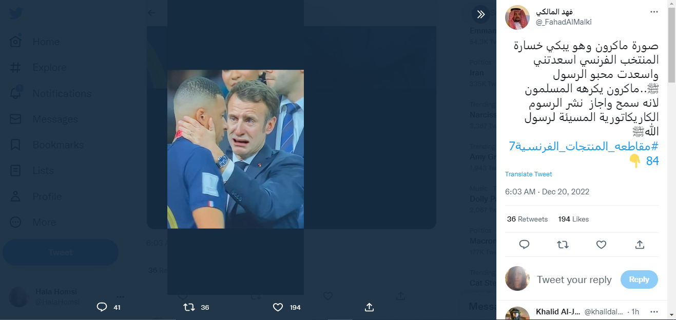Collapse the tweet side panel with double-chevron

pos(480,14)
